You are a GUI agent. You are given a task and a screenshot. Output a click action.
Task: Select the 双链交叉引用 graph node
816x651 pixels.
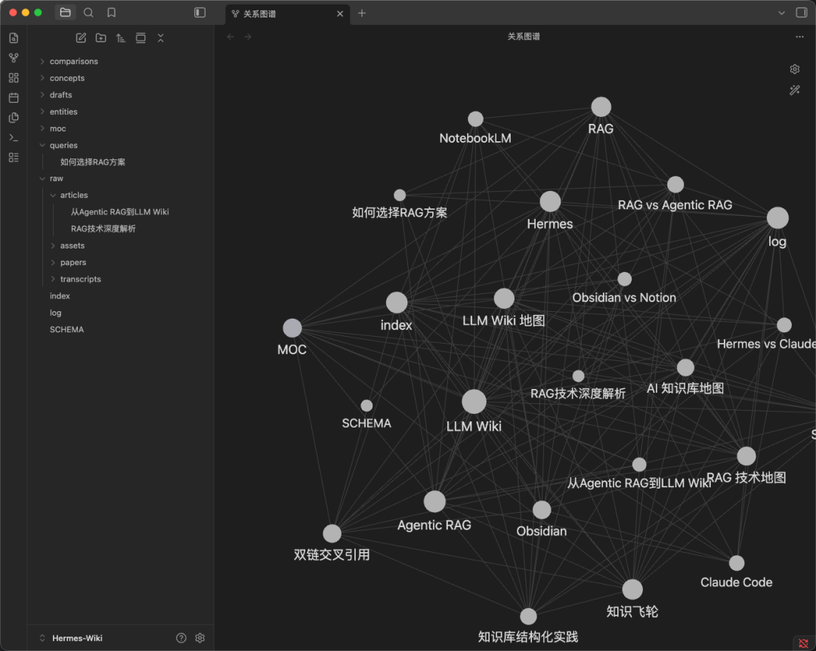(x=332, y=533)
